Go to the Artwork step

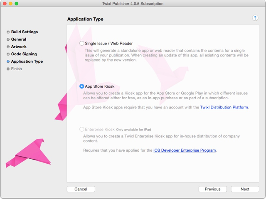click(x=19, y=47)
